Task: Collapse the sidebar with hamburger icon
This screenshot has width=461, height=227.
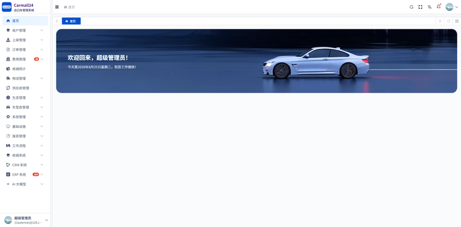Action: click(x=56, y=7)
